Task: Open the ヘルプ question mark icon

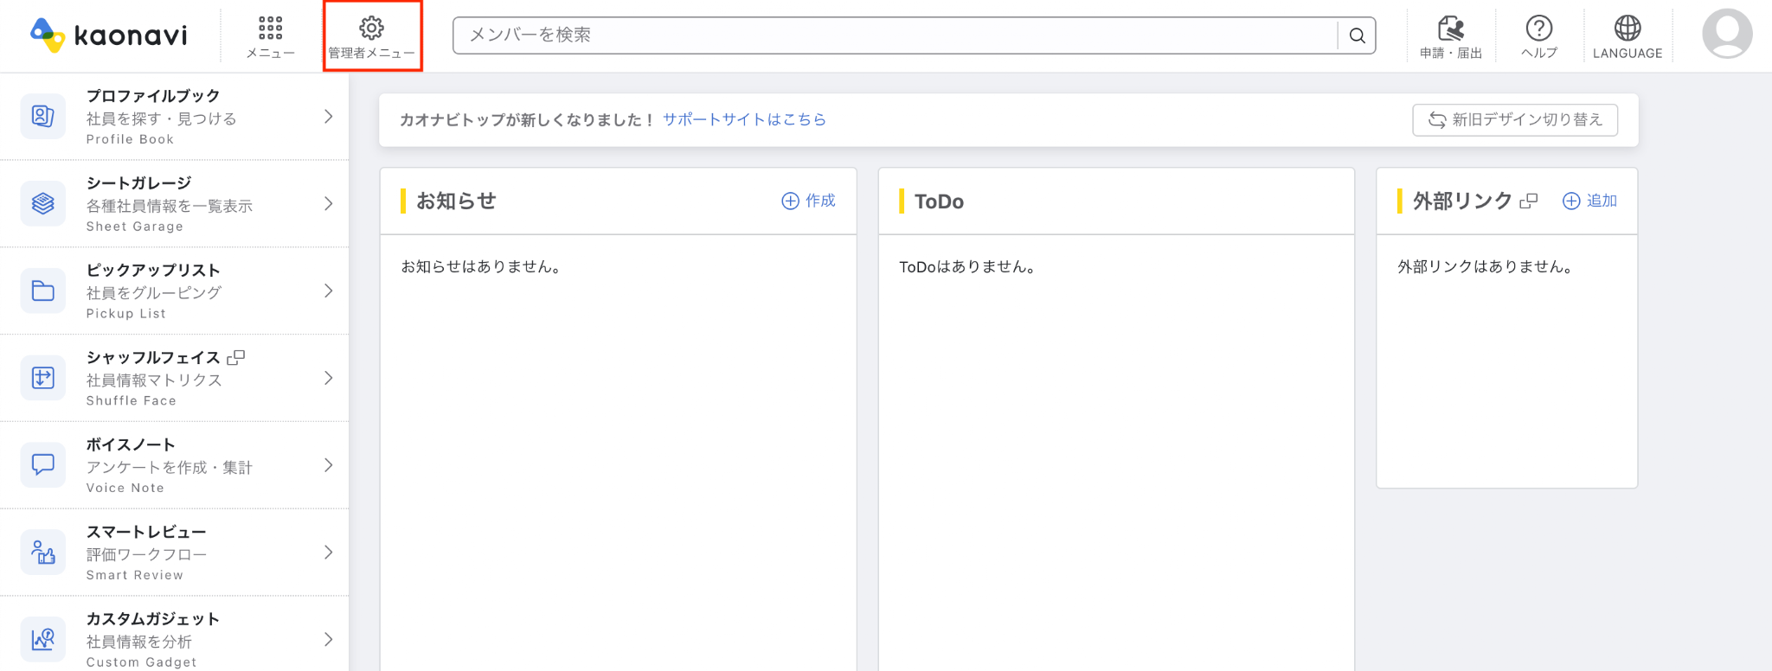Action: tap(1539, 28)
